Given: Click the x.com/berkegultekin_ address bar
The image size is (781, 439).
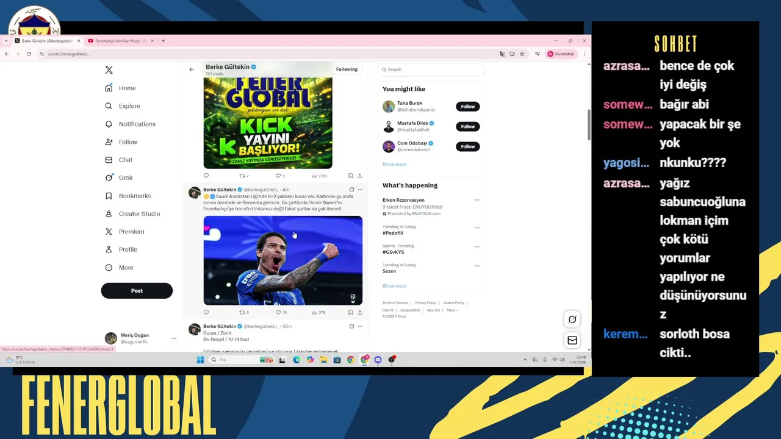Looking at the screenshot, I should [268, 54].
